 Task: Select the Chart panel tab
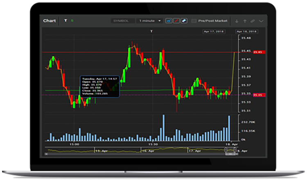point(50,20)
